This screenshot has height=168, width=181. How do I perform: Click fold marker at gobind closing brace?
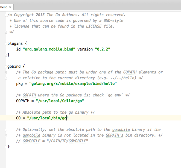6,147
